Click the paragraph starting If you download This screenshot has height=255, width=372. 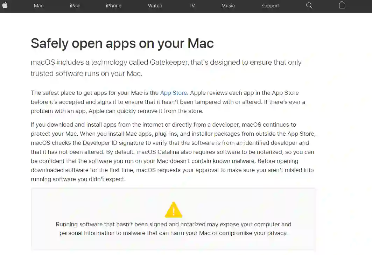173,152
